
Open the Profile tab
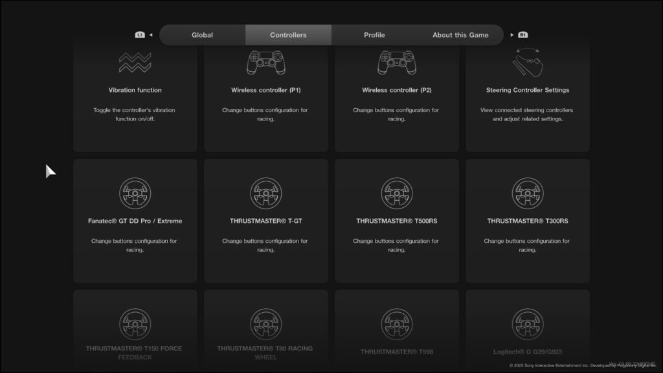click(374, 35)
